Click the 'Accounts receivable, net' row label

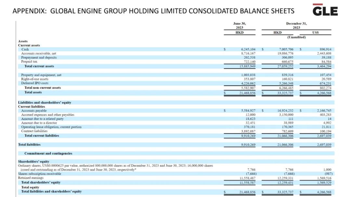(x=38, y=54)
